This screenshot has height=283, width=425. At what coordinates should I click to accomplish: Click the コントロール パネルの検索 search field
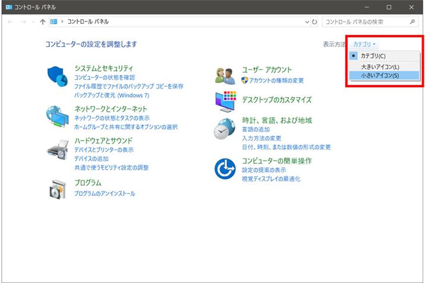(x=366, y=22)
